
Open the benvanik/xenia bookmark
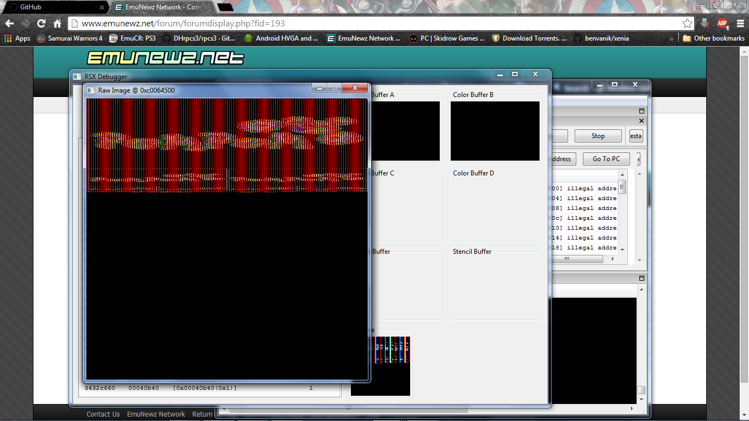click(601, 38)
